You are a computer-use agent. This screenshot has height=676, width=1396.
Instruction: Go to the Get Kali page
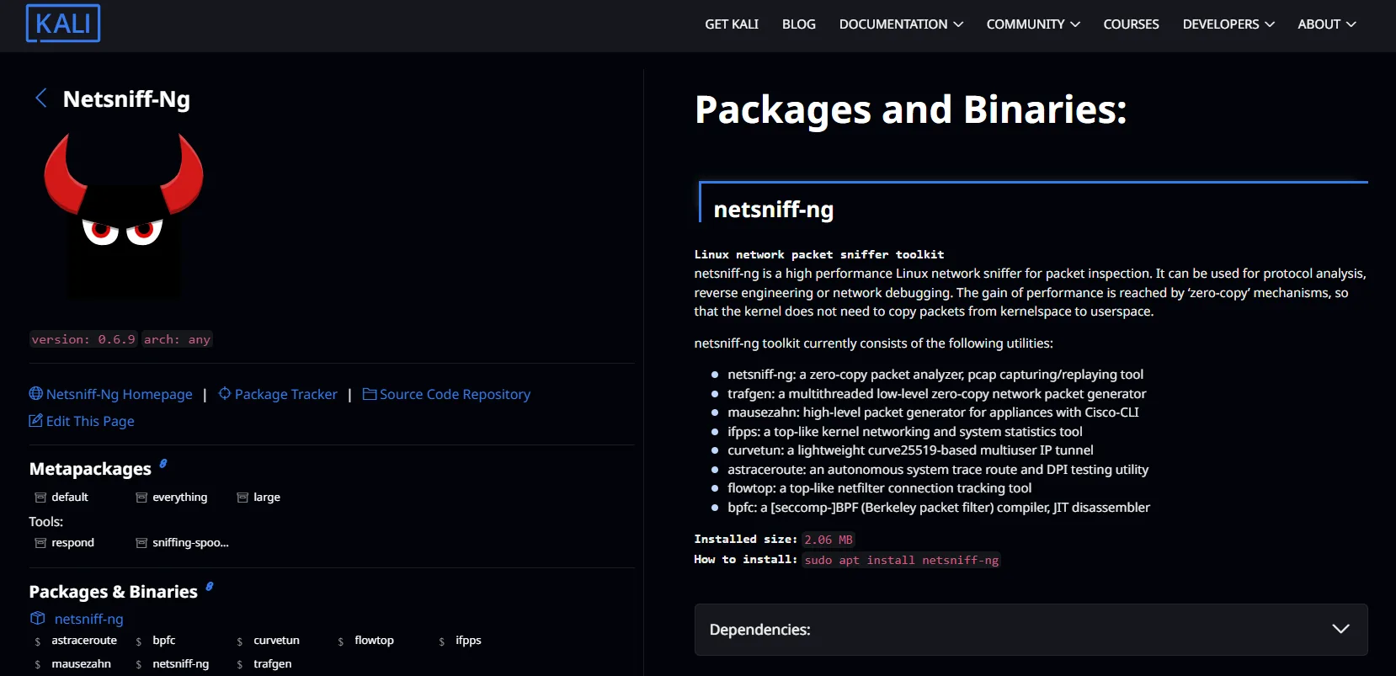(x=731, y=24)
